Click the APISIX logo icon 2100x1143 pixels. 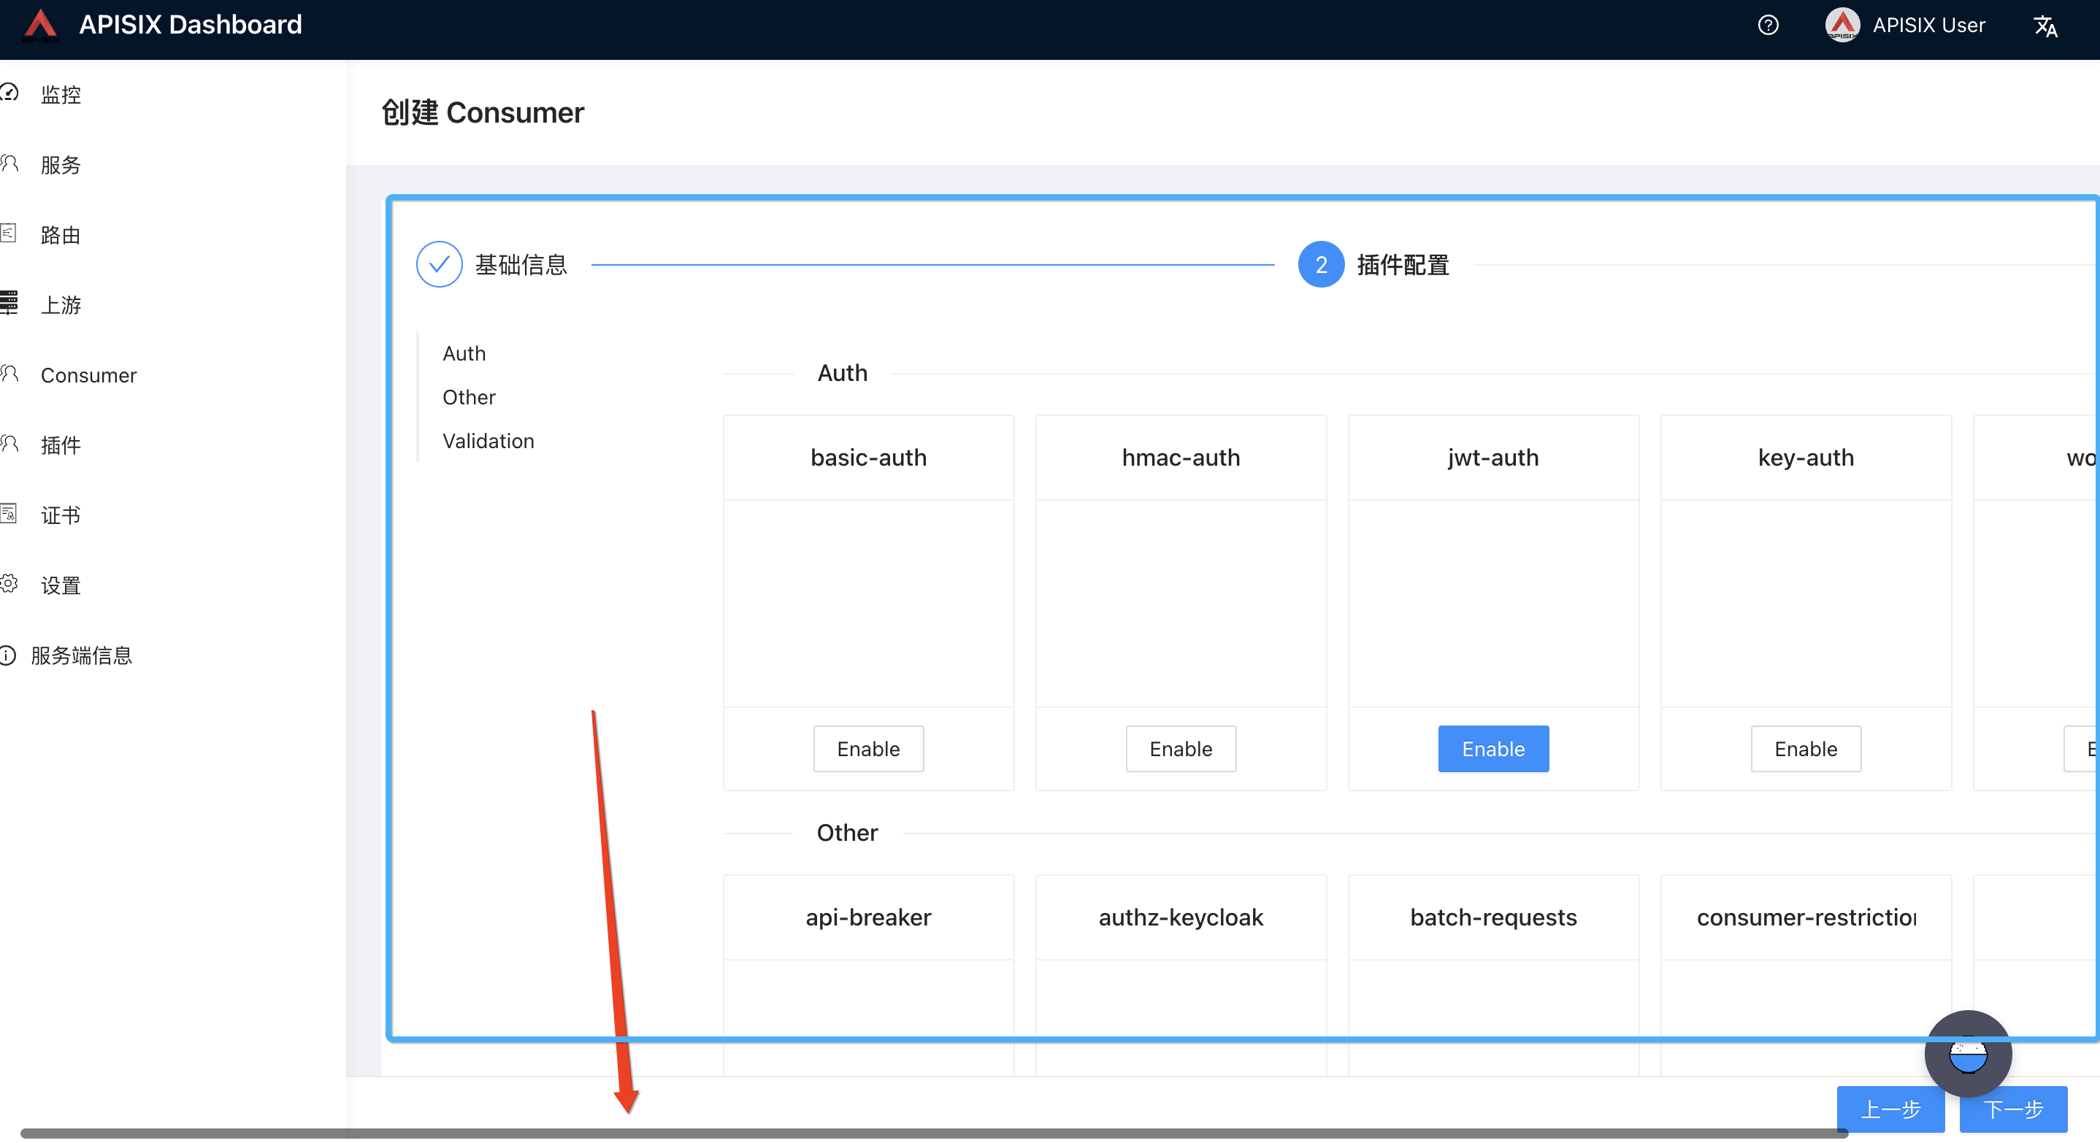click(40, 24)
